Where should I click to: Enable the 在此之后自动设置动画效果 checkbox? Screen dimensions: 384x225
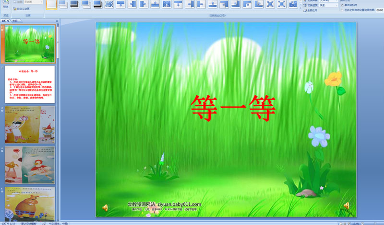[x=342, y=10]
